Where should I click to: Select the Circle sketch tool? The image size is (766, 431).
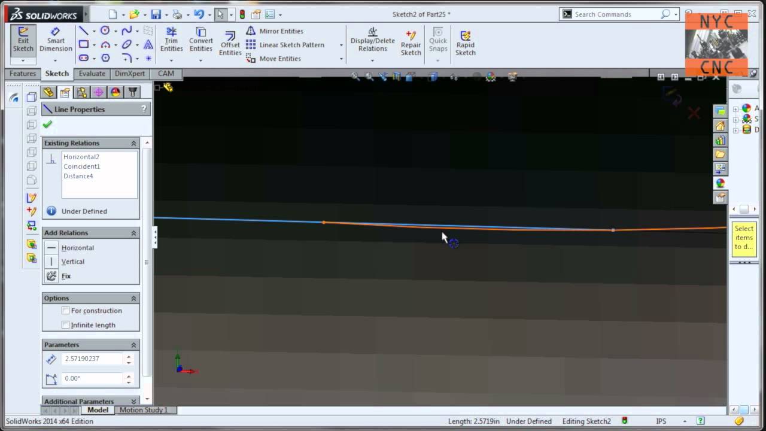tap(105, 31)
